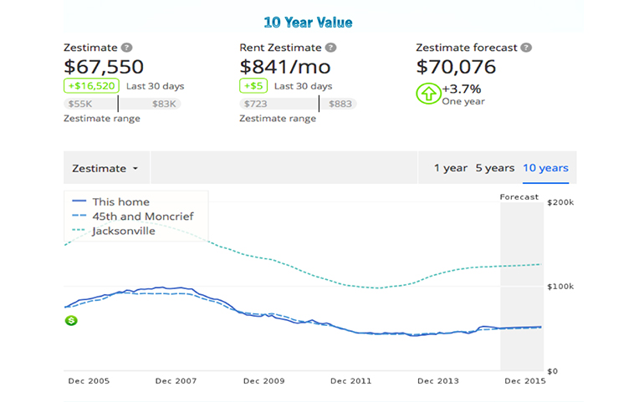The height and width of the screenshot is (402, 644).
Task: Click the +$5 rent change badge
Action: (x=253, y=86)
